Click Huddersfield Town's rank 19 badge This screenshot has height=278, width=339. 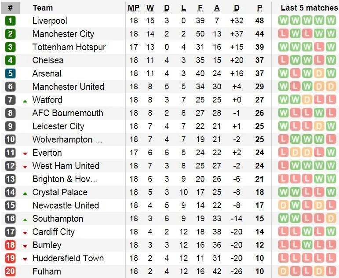10,258
